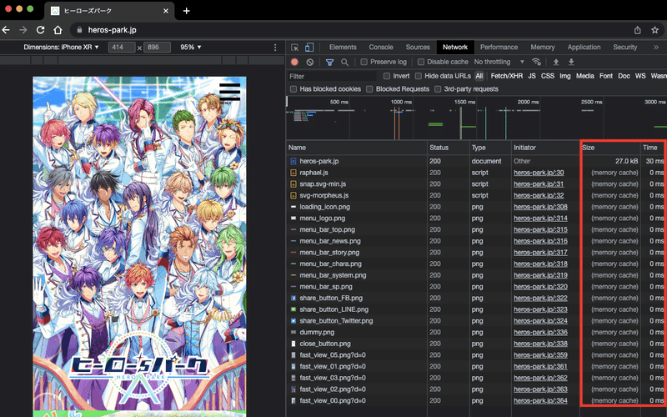Click the share icon in address bar

tap(637, 30)
